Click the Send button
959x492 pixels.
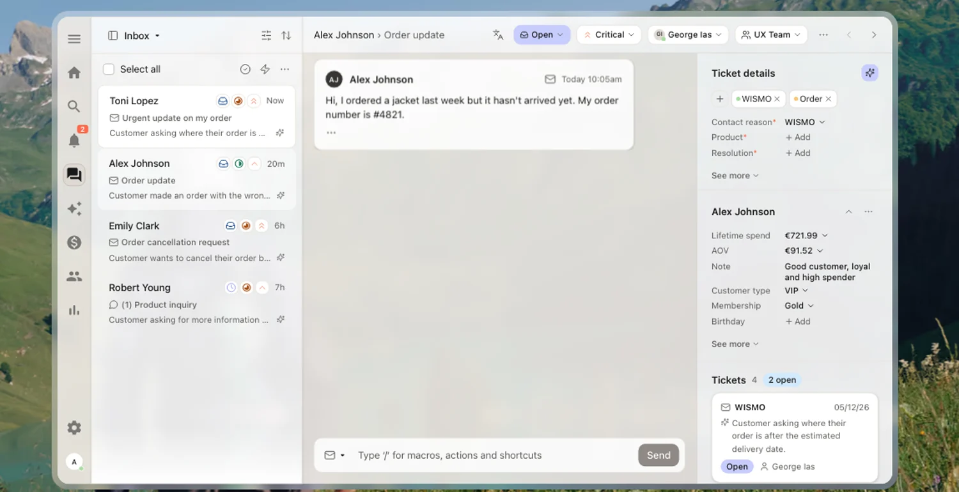[x=659, y=455]
